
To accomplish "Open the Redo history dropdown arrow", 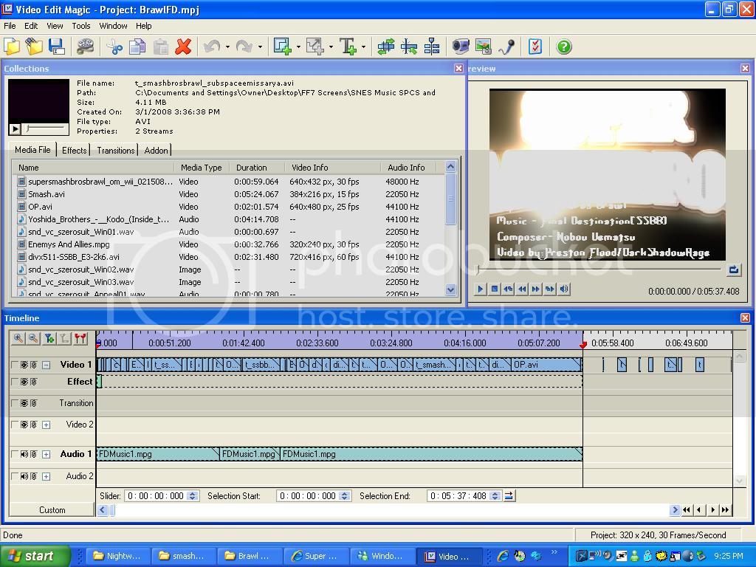I will tap(260, 47).
